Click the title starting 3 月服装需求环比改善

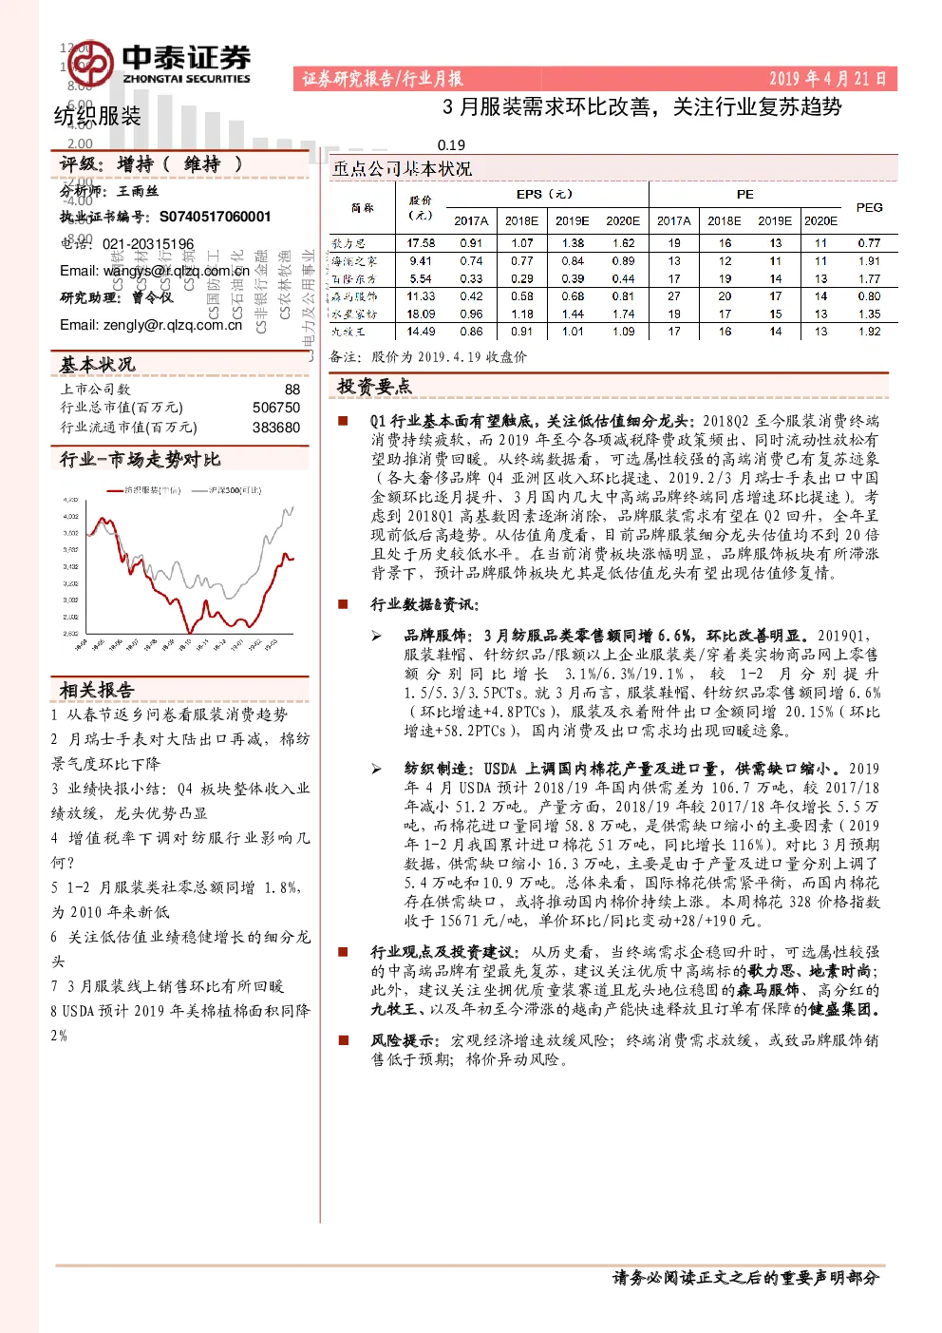[642, 106]
